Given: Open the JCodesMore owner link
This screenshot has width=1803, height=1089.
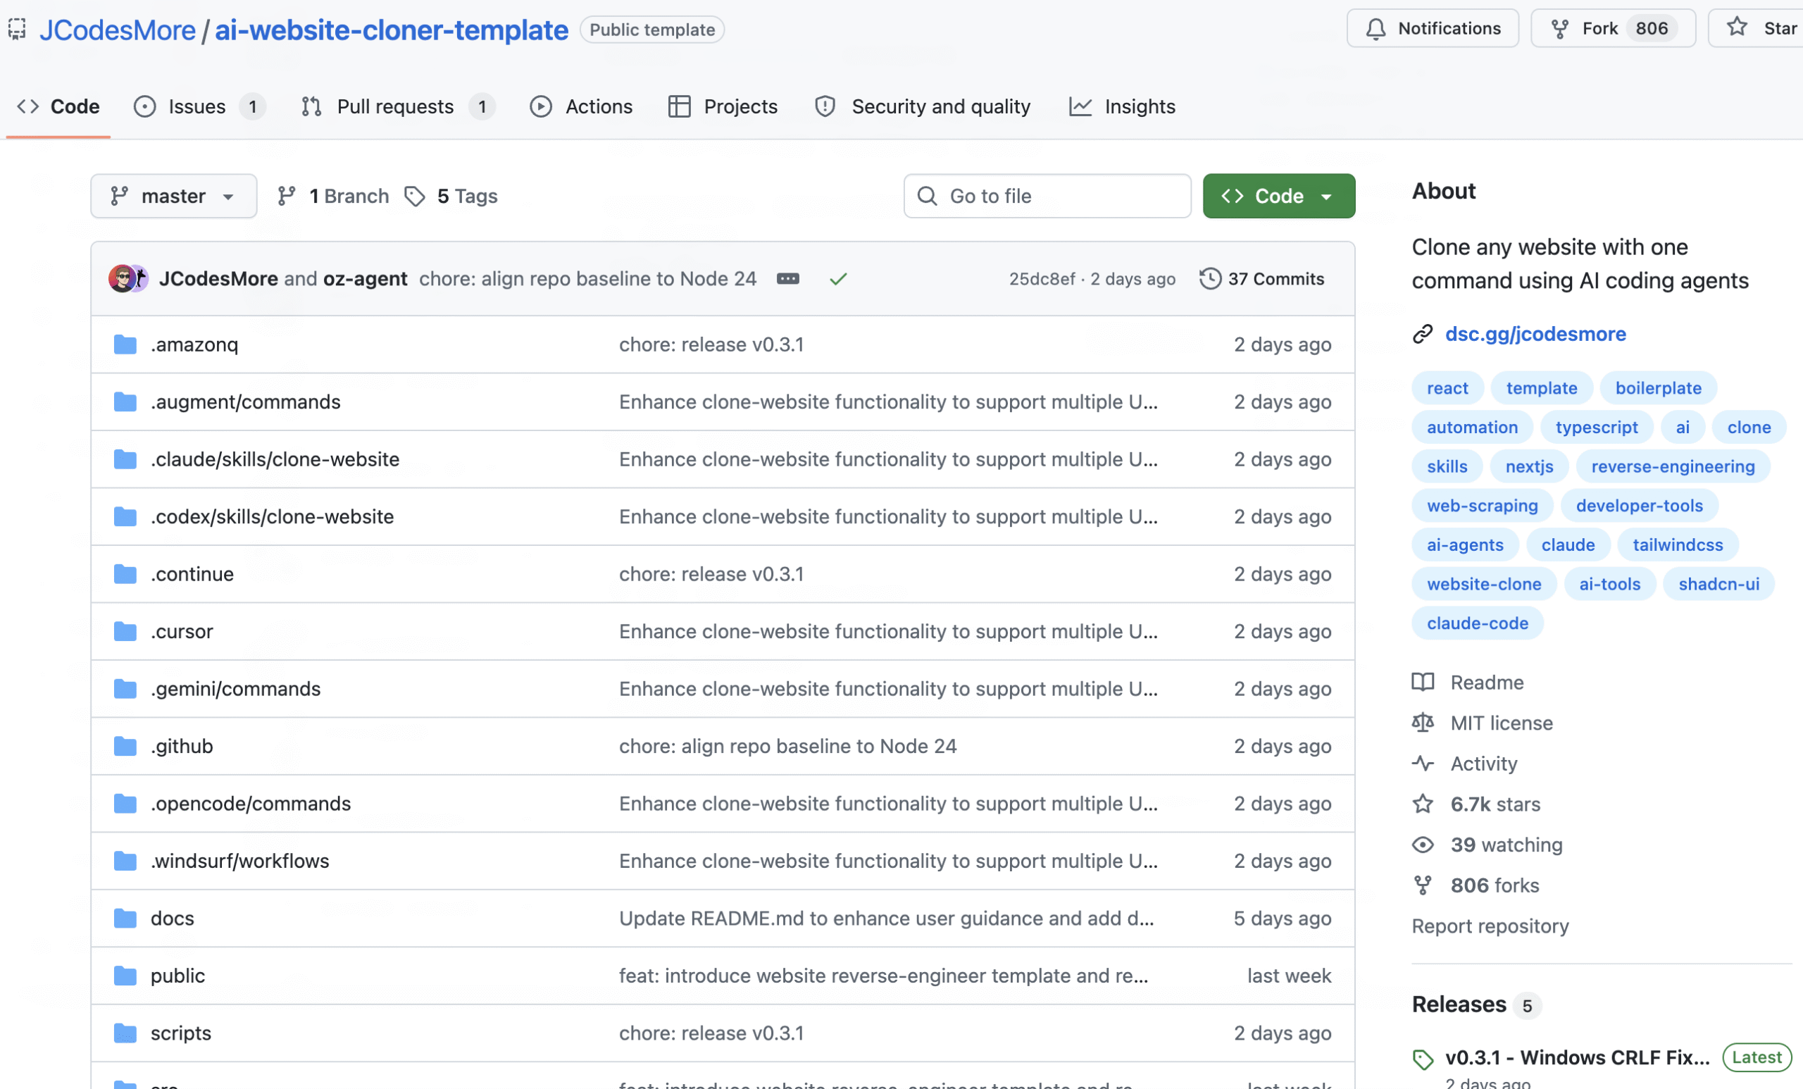Looking at the screenshot, I should point(117,30).
